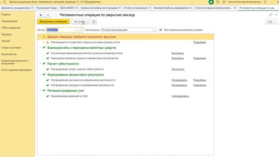Close the Документы продажи (все) tab
This screenshot has height=157, width=279.
pyautogui.click(x=32, y=8)
